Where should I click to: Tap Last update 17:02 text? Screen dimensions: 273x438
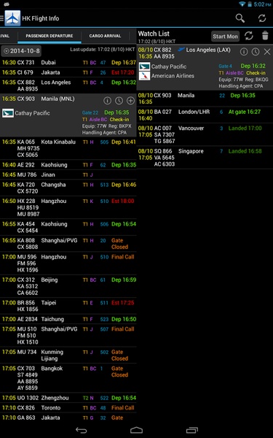pos(103,50)
